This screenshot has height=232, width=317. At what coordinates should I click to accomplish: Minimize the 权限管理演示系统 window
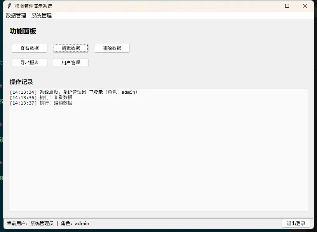269,6
